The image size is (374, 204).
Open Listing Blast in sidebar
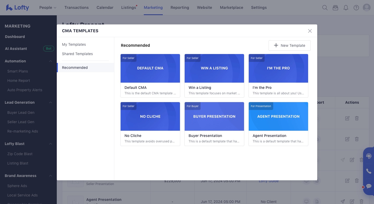pyautogui.click(x=18, y=163)
